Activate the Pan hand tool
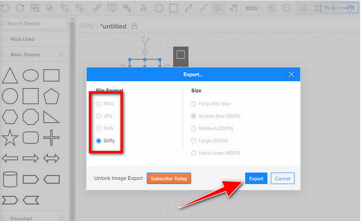The image size is (361, 221). (x=233, y=8)
